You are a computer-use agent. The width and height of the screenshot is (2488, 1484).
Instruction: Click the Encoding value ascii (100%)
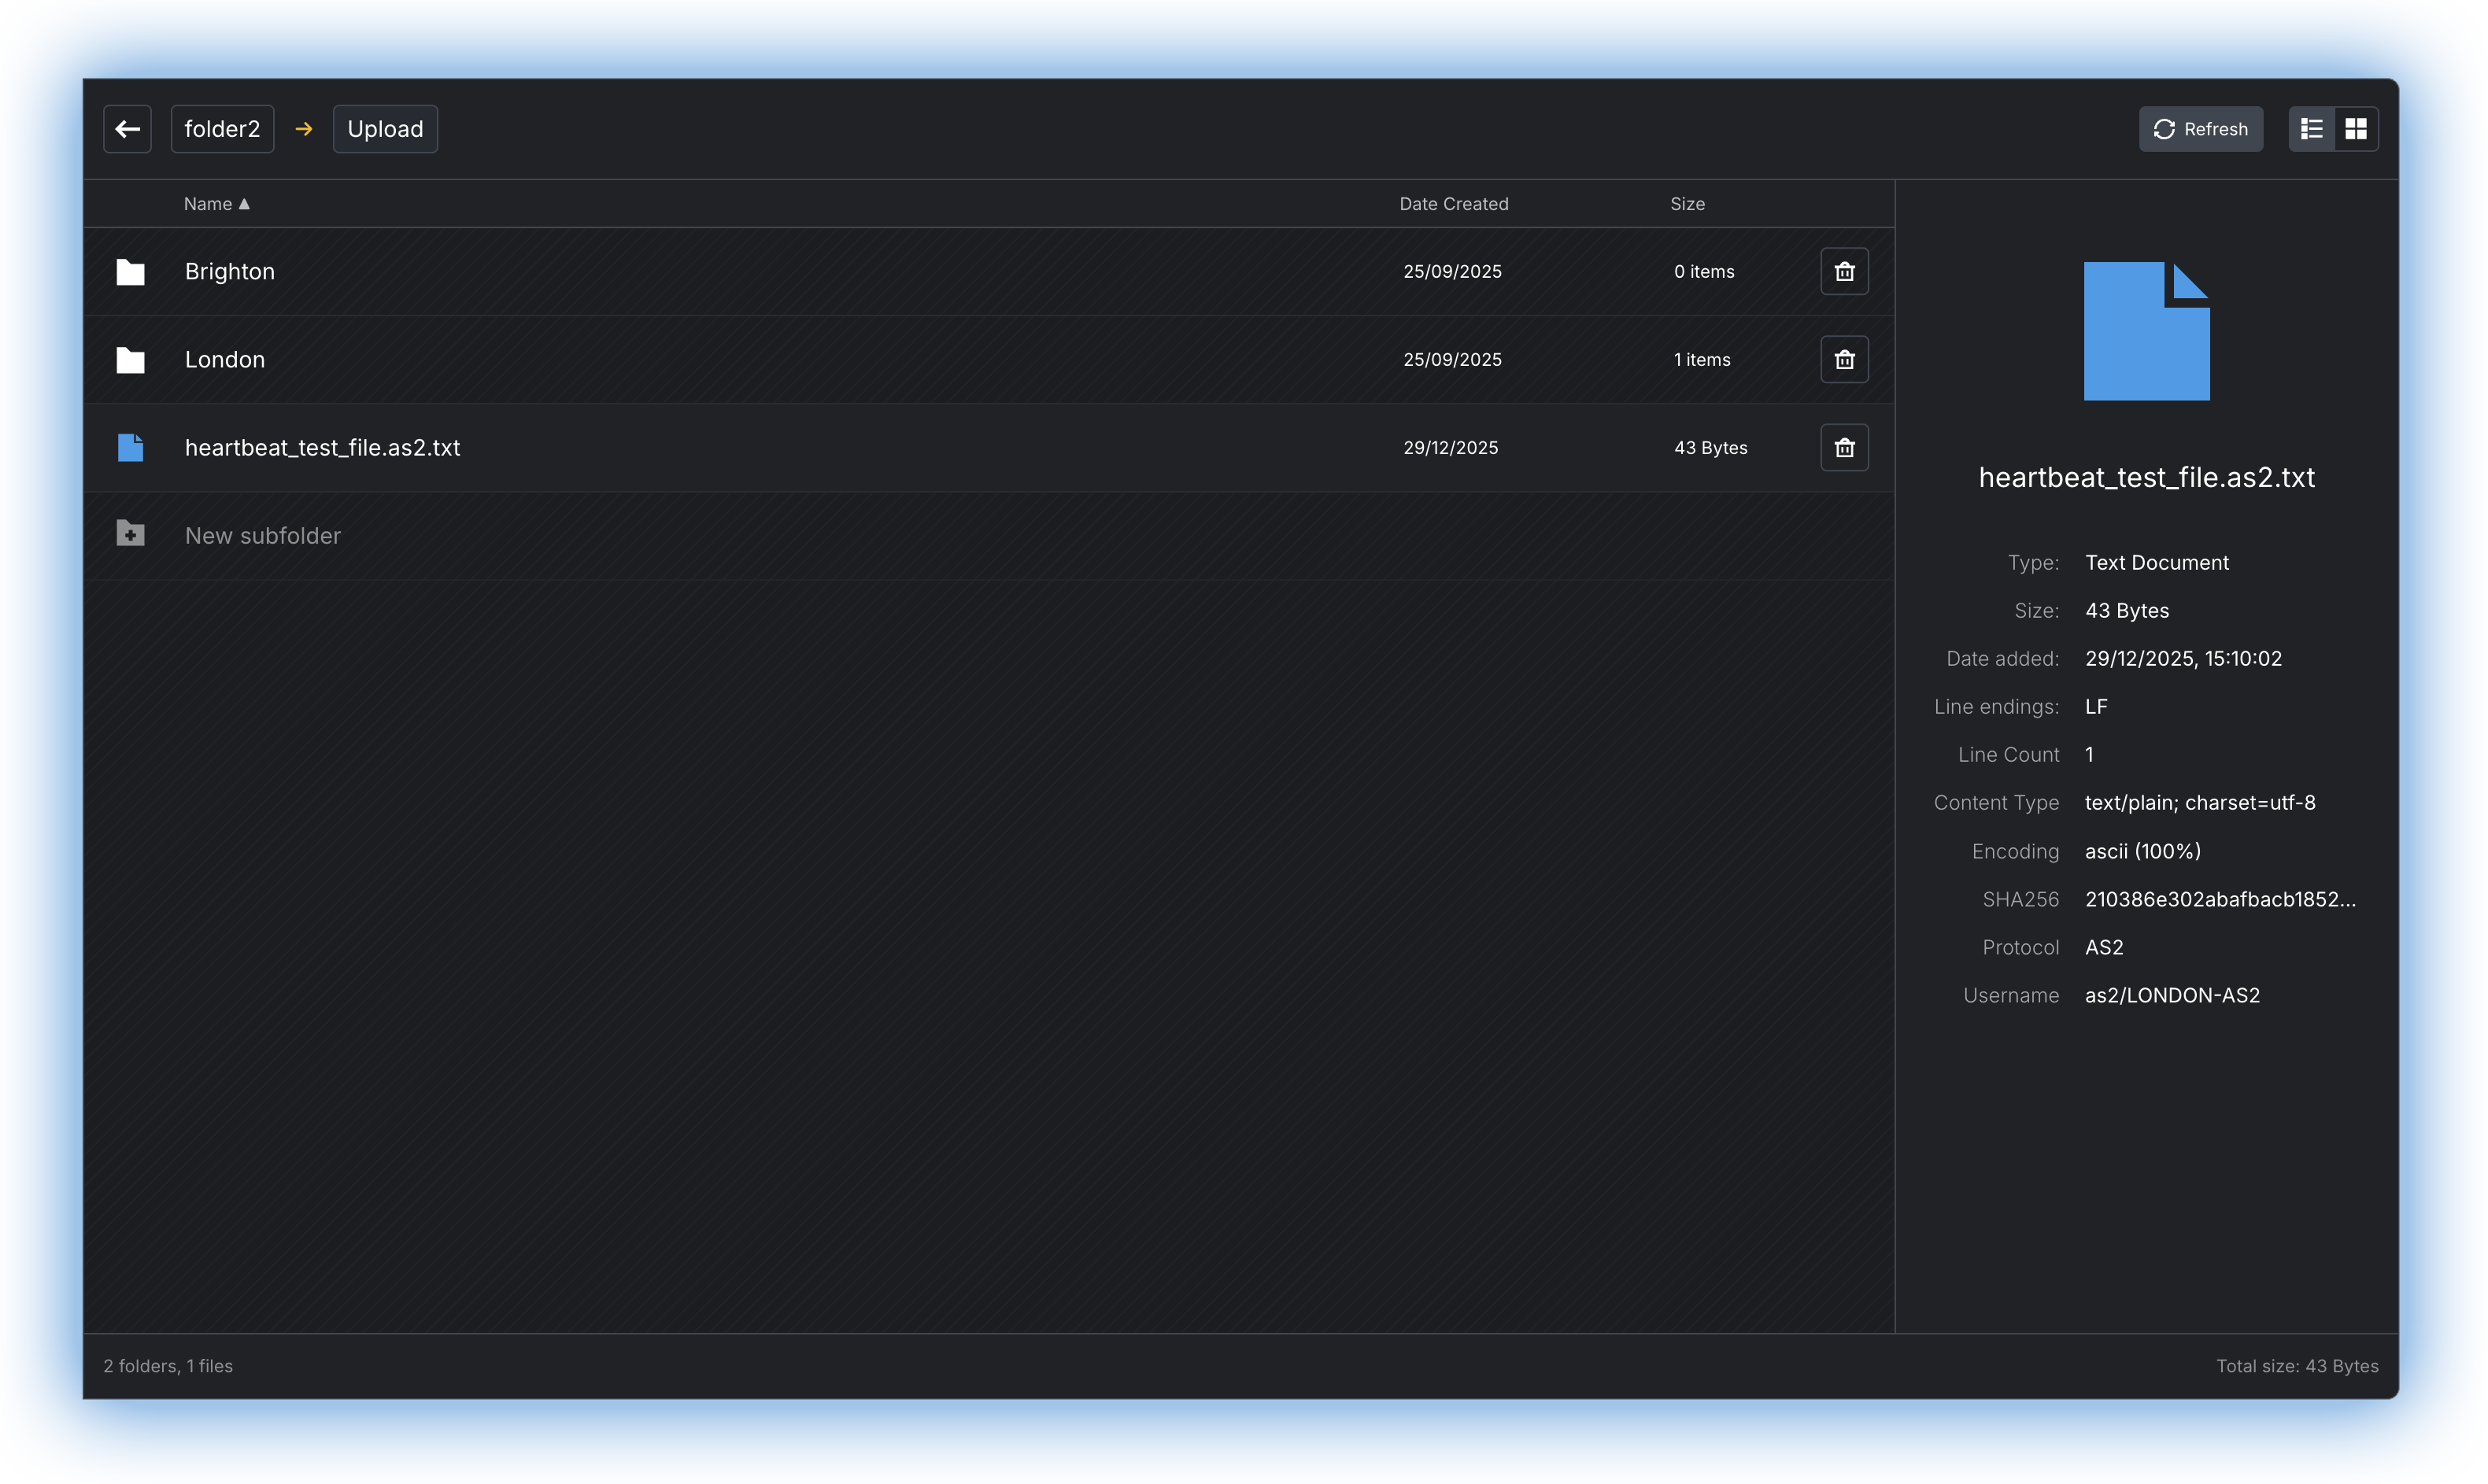[x=2143, y=852]
